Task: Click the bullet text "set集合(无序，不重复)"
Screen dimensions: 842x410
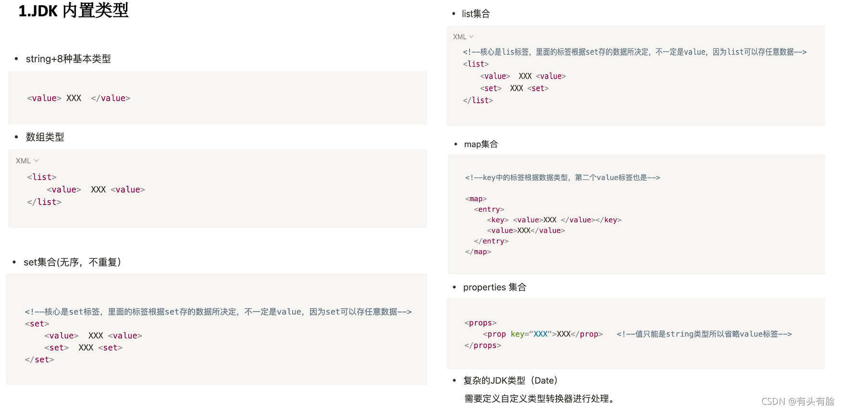Action: [72, 262]
